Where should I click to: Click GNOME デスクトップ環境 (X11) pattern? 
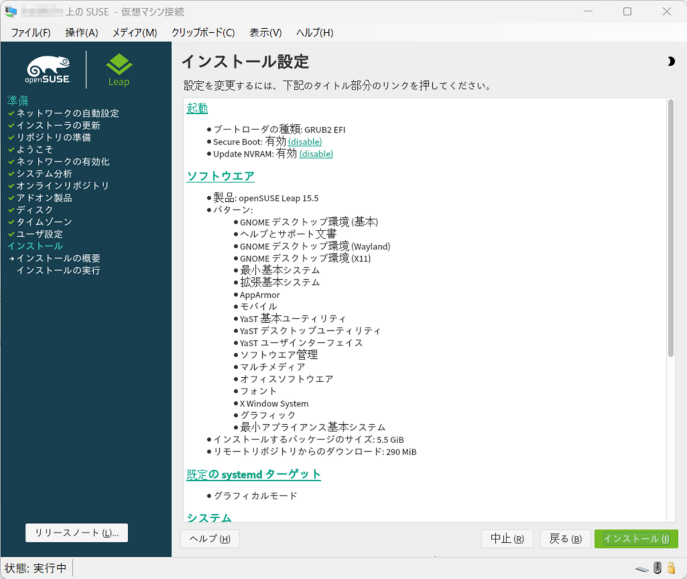coord(305,258)
